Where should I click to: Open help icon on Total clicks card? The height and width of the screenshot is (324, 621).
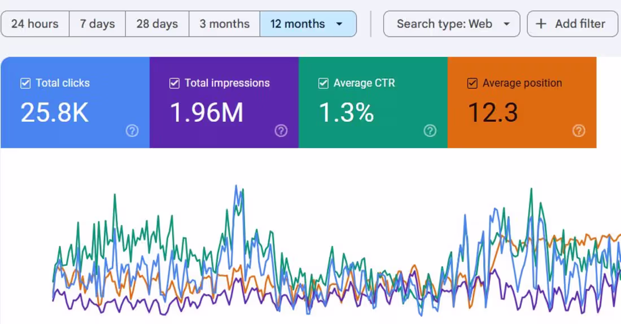tap(132, 131)
